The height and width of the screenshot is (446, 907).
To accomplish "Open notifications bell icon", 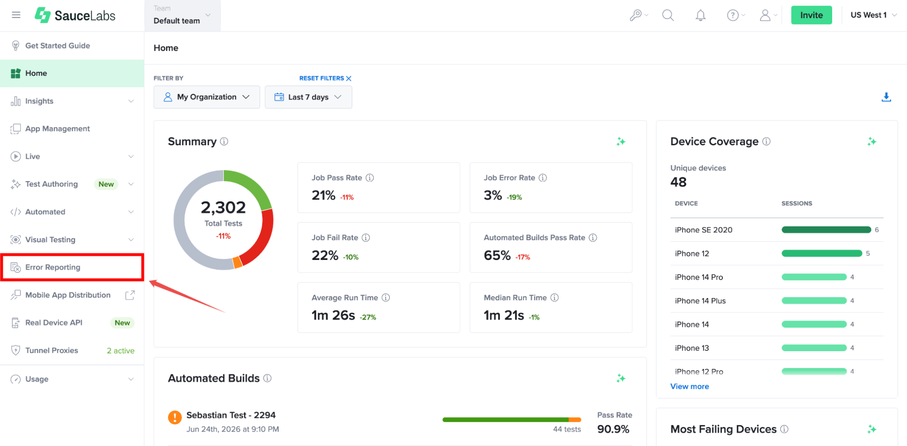I will point(701,15).
